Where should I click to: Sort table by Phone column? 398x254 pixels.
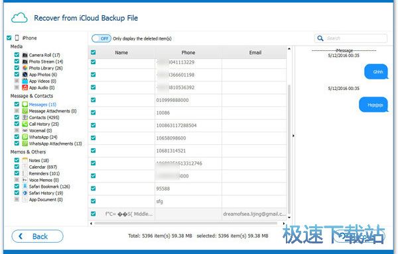pos(188,53)
